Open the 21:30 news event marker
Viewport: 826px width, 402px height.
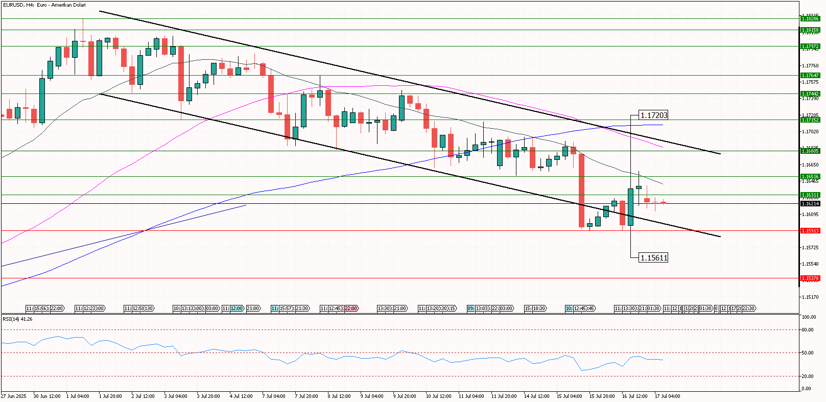pyautogui.click(x=302, y=309)
